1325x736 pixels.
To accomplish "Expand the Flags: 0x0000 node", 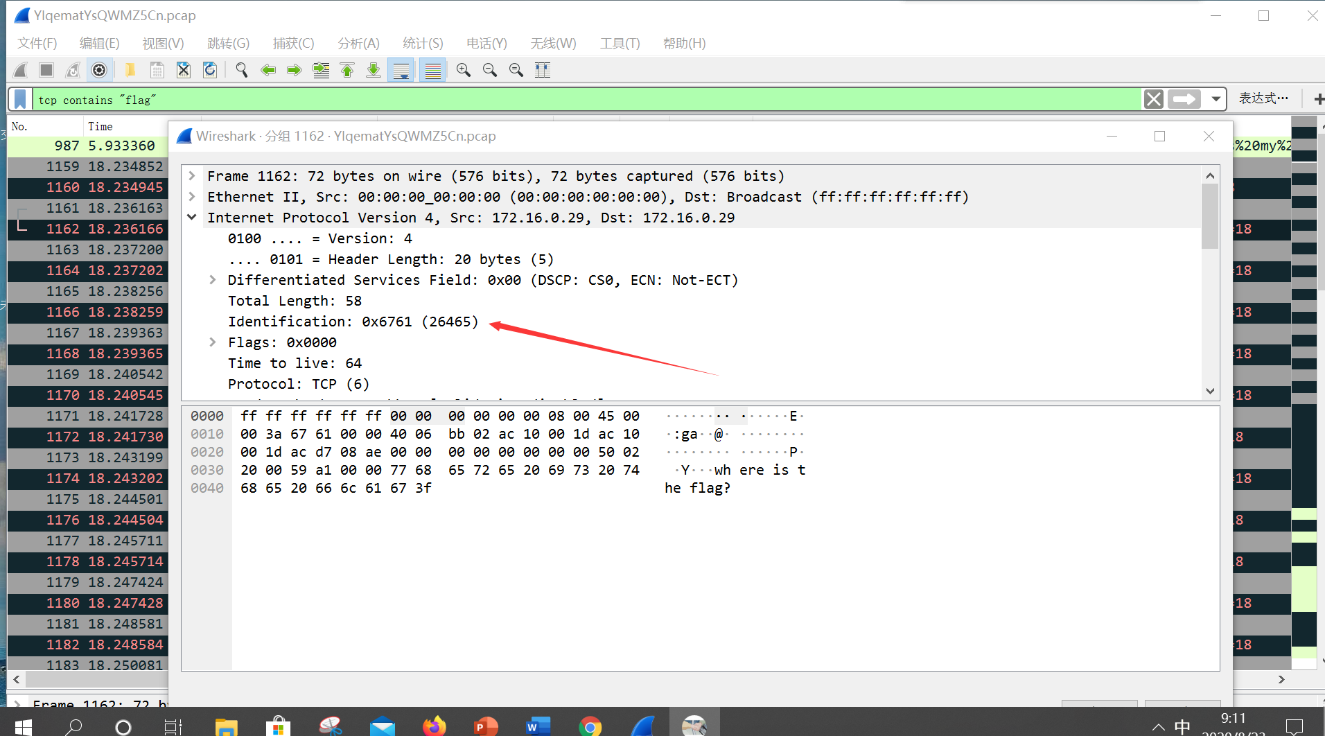I will 213,342.
